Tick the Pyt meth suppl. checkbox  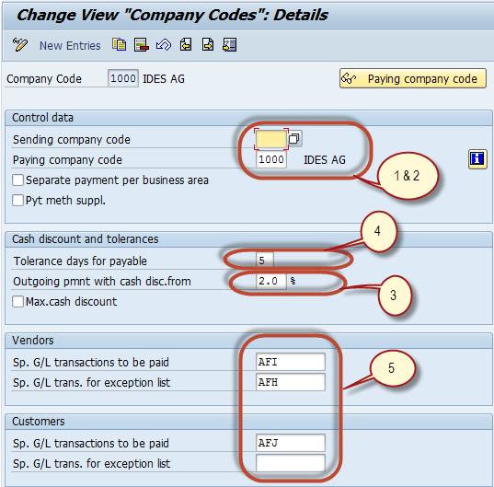(x=17, y=200)
